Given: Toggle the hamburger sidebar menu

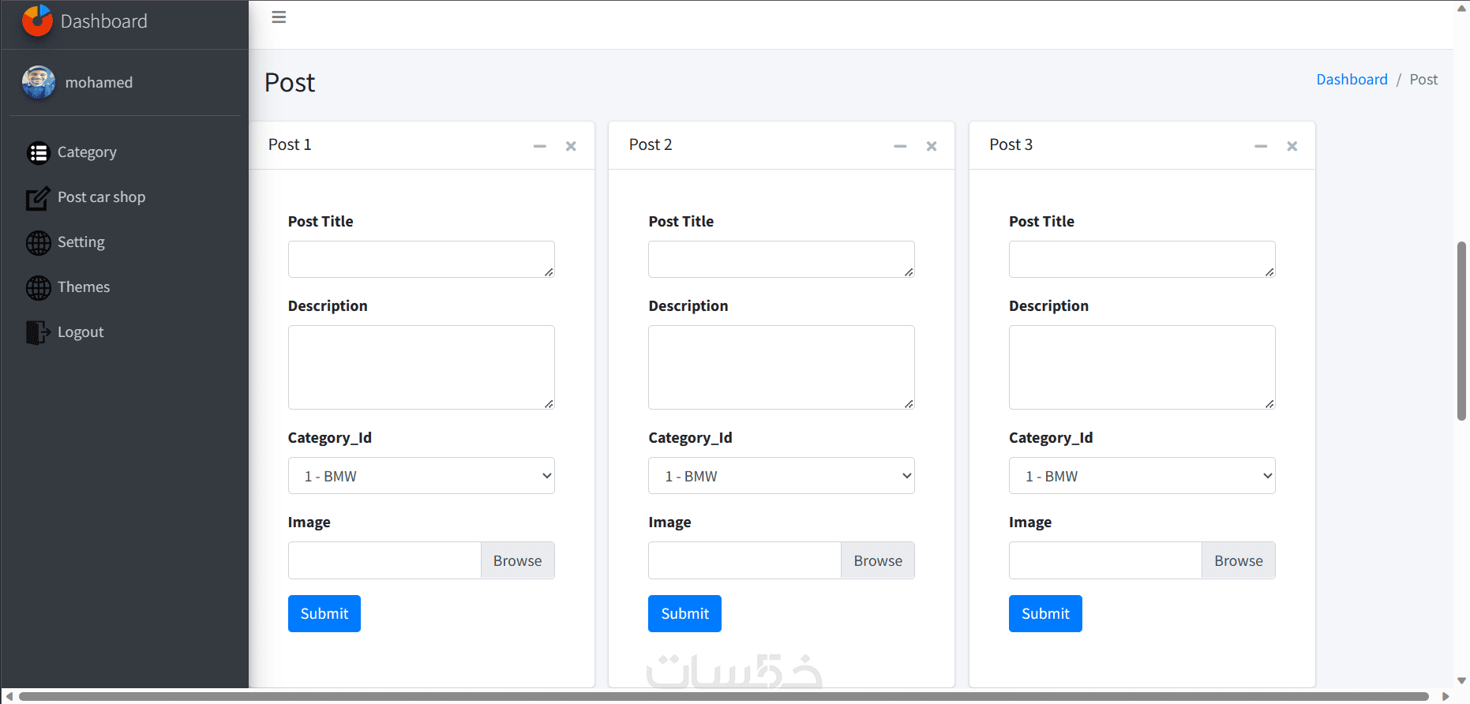Looking at the screenshot, I should [x=279, y=17].
